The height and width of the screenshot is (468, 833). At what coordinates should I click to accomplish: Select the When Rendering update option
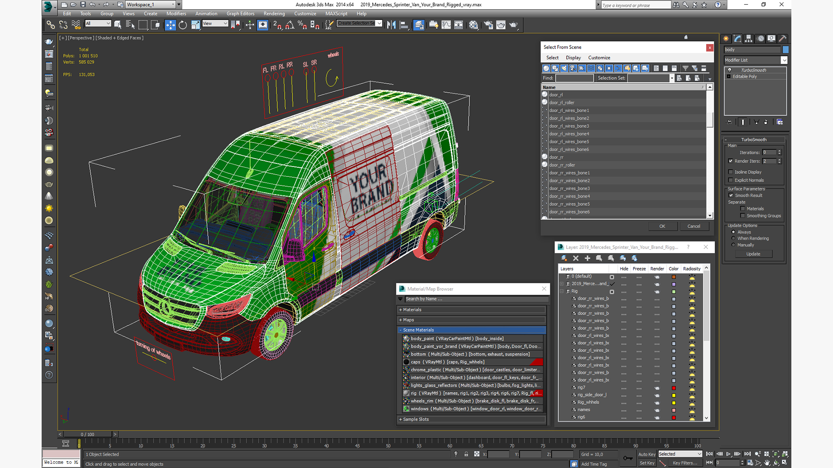coord(734,238)
